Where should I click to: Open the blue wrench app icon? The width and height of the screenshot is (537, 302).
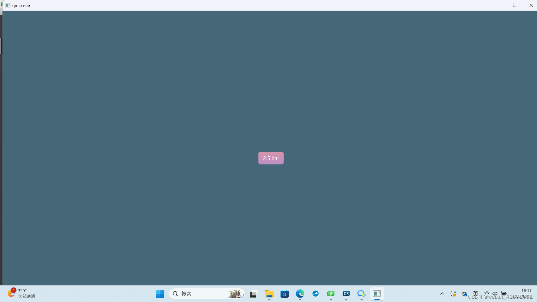(x=315, y=294)
